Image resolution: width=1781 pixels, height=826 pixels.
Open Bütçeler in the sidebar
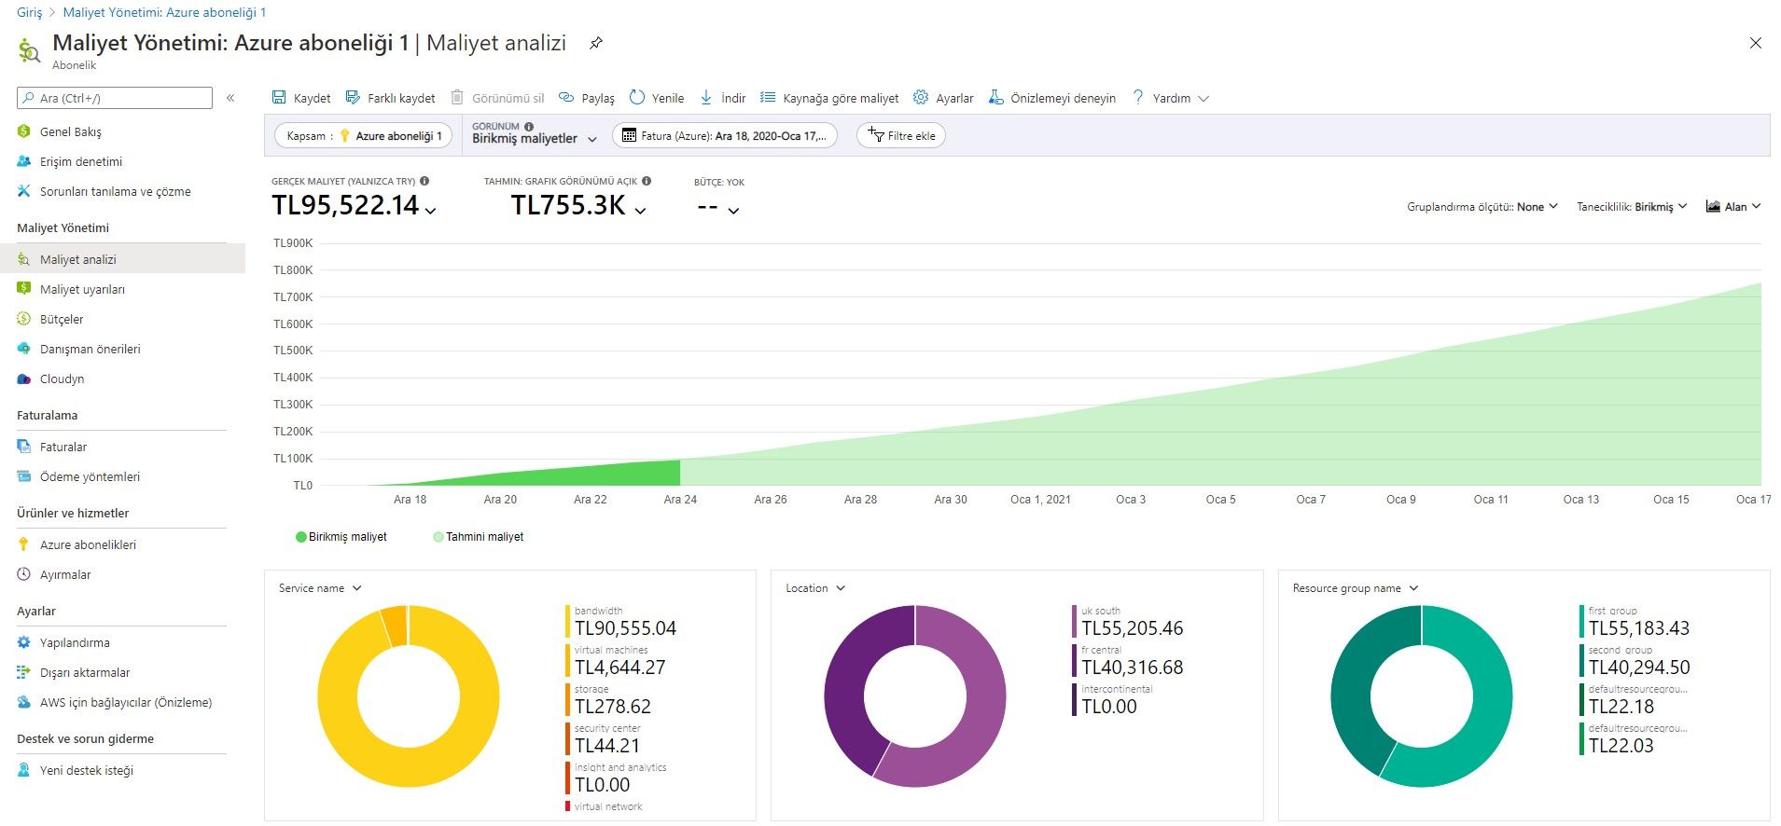[62, 319]
